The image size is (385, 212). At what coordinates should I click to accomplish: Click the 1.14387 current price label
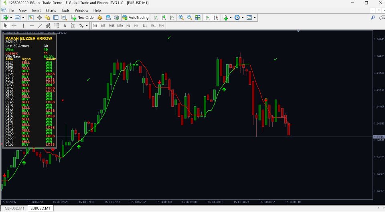pyautogui.click(x=379, y=137)
